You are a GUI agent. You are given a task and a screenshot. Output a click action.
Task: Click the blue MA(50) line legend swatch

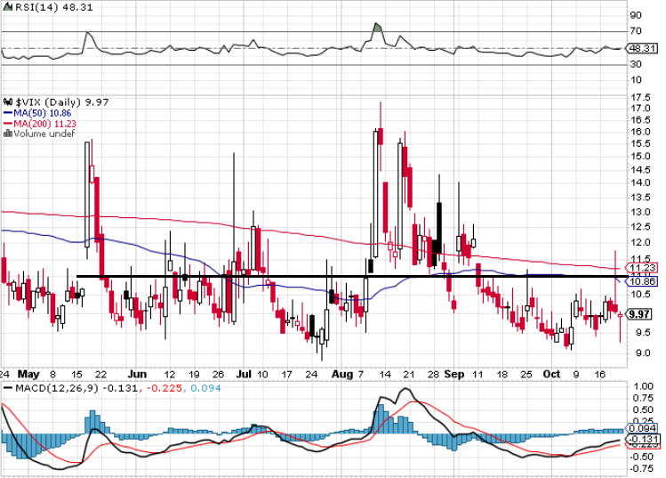(8, 113)
